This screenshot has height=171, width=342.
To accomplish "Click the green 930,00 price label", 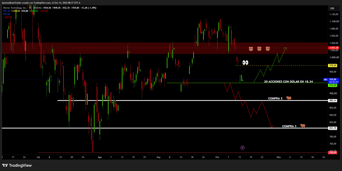I will click(x=333, y=85).
